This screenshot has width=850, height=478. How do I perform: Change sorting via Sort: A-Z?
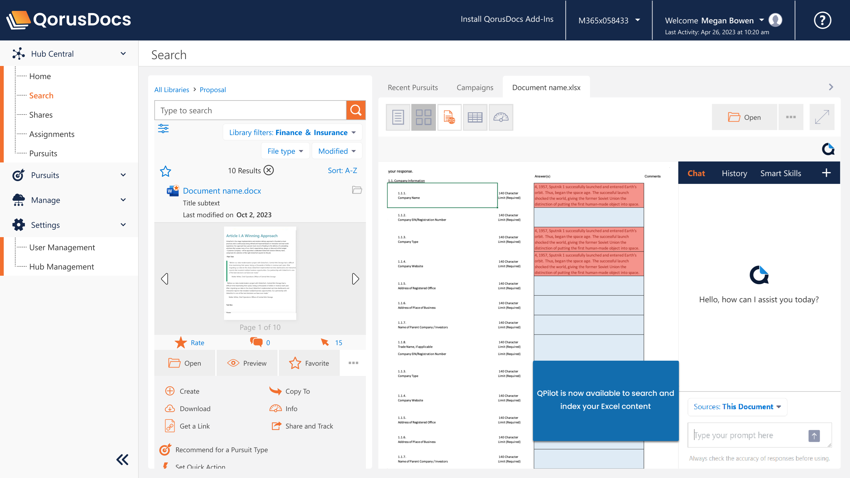point(342,170)
